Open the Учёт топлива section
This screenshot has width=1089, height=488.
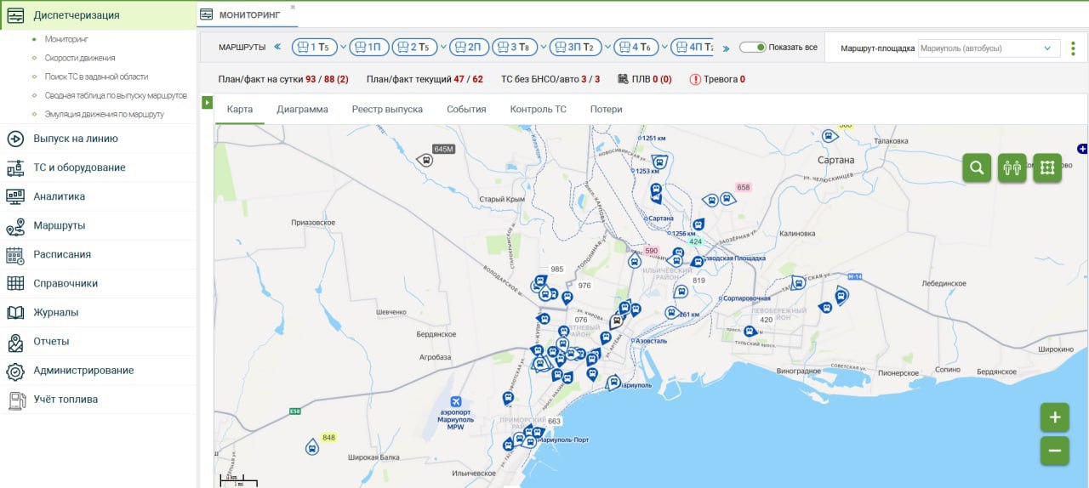(66, 400)
